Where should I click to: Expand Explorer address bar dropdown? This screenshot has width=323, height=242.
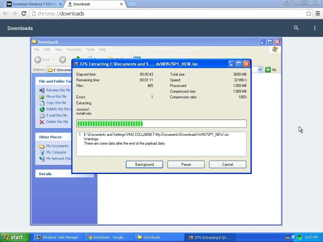coord(260,70)
